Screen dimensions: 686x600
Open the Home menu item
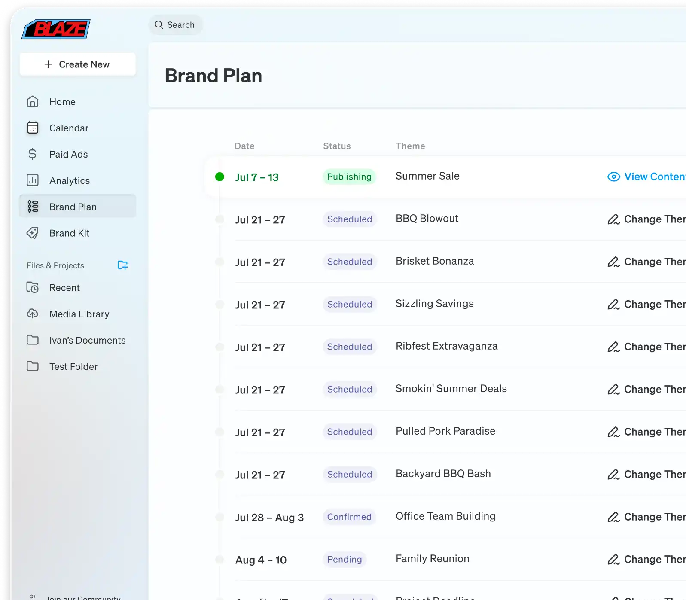point(78,102)
